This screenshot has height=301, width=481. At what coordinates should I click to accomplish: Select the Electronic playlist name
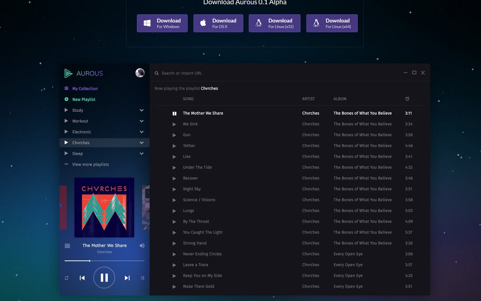pyautogui.click(x=82, y=132)
